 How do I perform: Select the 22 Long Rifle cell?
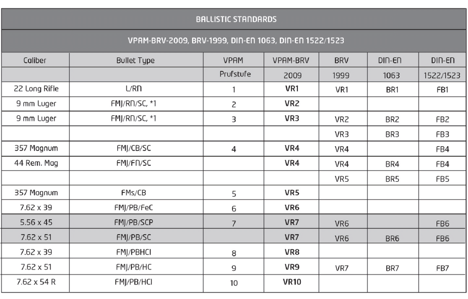pyautogui.click(x=35, y=90)
